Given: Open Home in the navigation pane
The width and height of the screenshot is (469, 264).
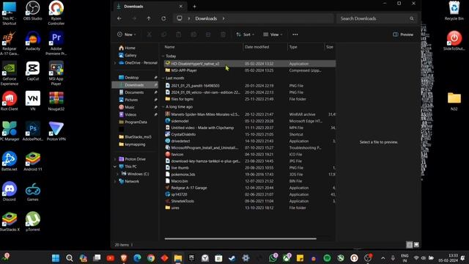Looking at the screenshot, I should click(x=130, y=48).
